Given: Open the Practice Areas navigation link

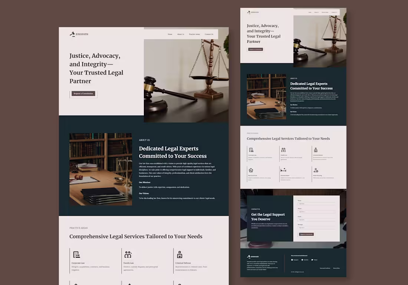Looking at the screenshot, I should (x=194, y=34).
